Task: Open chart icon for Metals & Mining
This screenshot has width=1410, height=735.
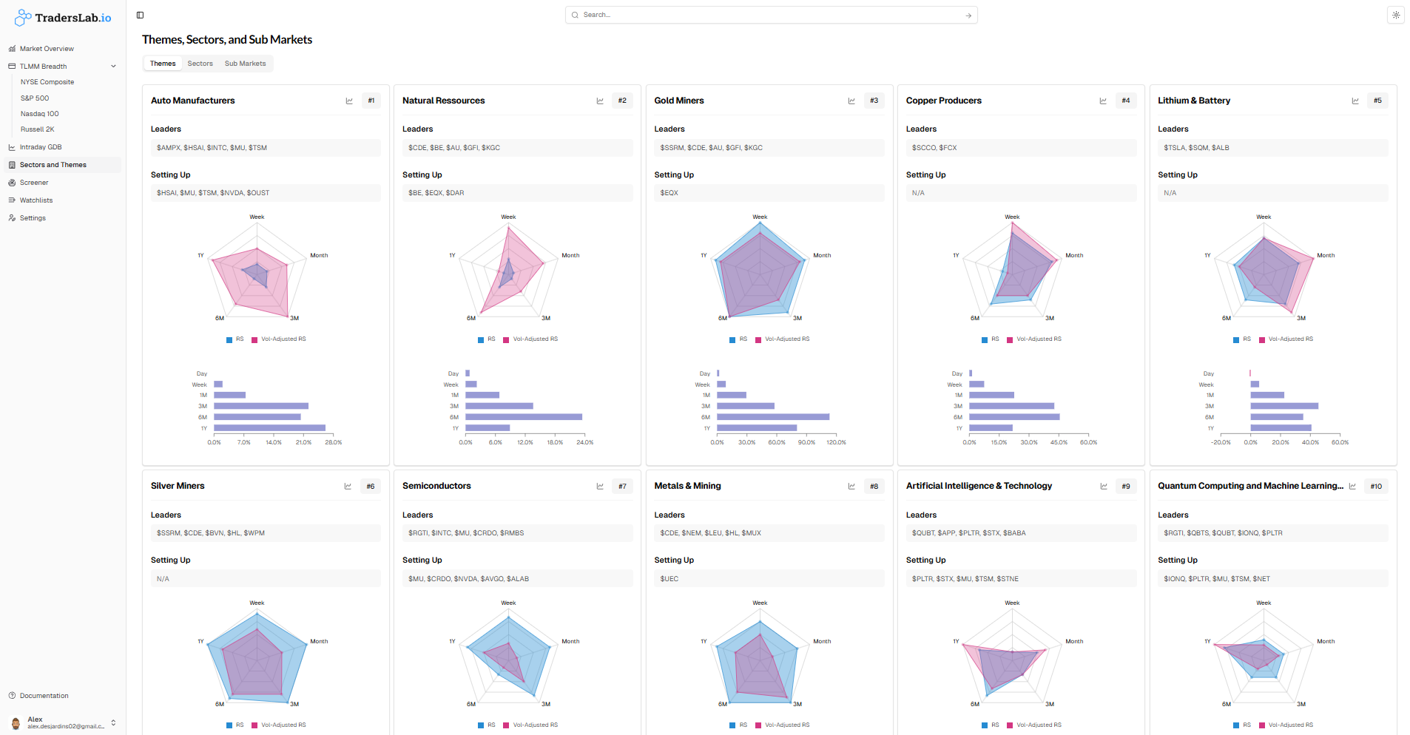Action: click(851, 487)
